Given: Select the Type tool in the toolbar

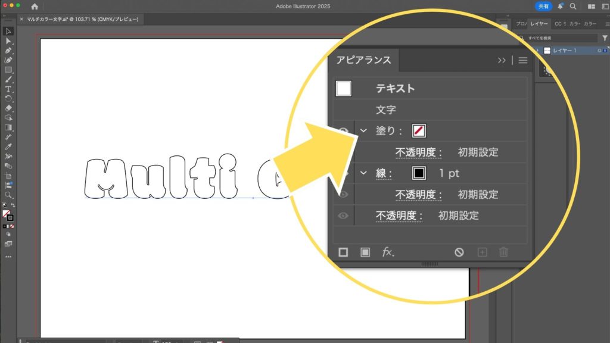Looking at the screenshot, I should (x=8, y=89).
